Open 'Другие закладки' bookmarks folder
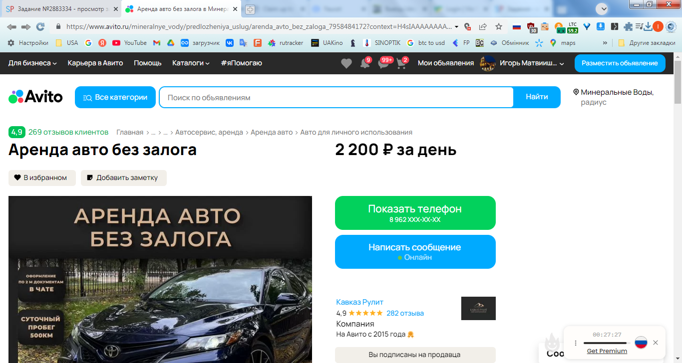682x363 pixels. coord(647,43)
